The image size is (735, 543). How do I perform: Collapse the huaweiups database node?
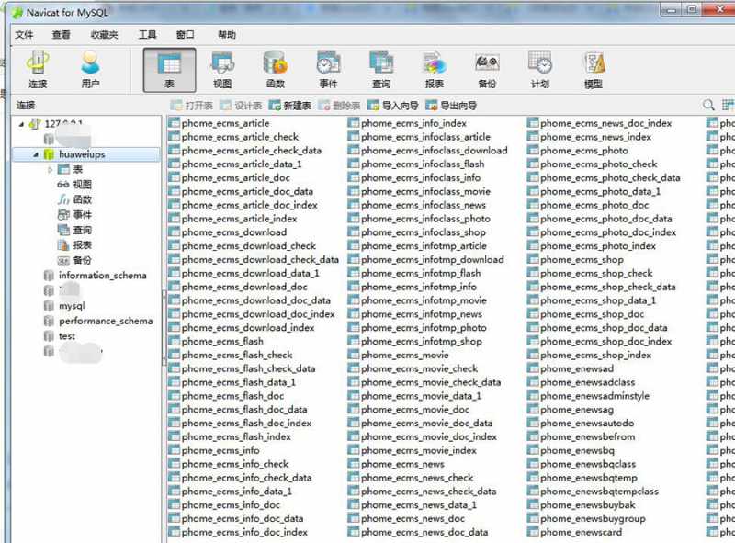tap(37, 154)
